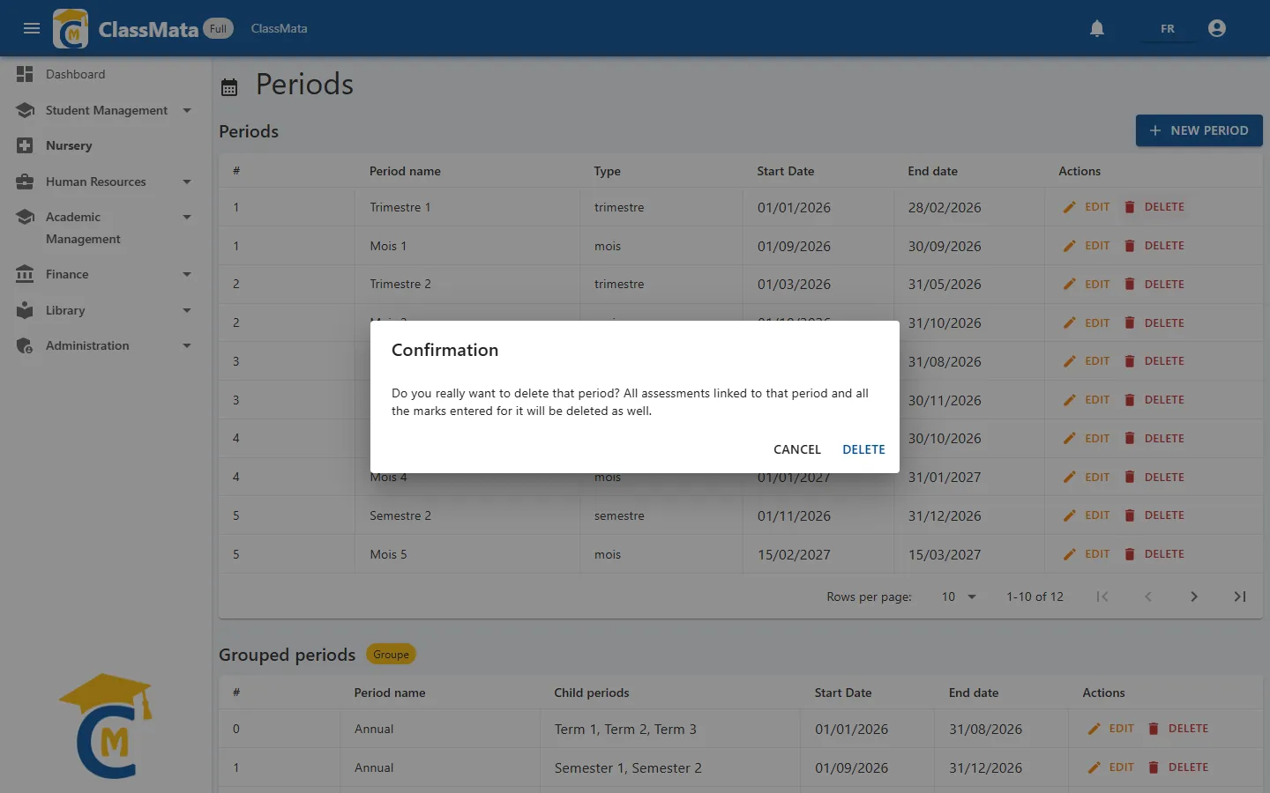Click the ClassMata breadcrumb text in header
1270x793 pixels.
point(280,28)
